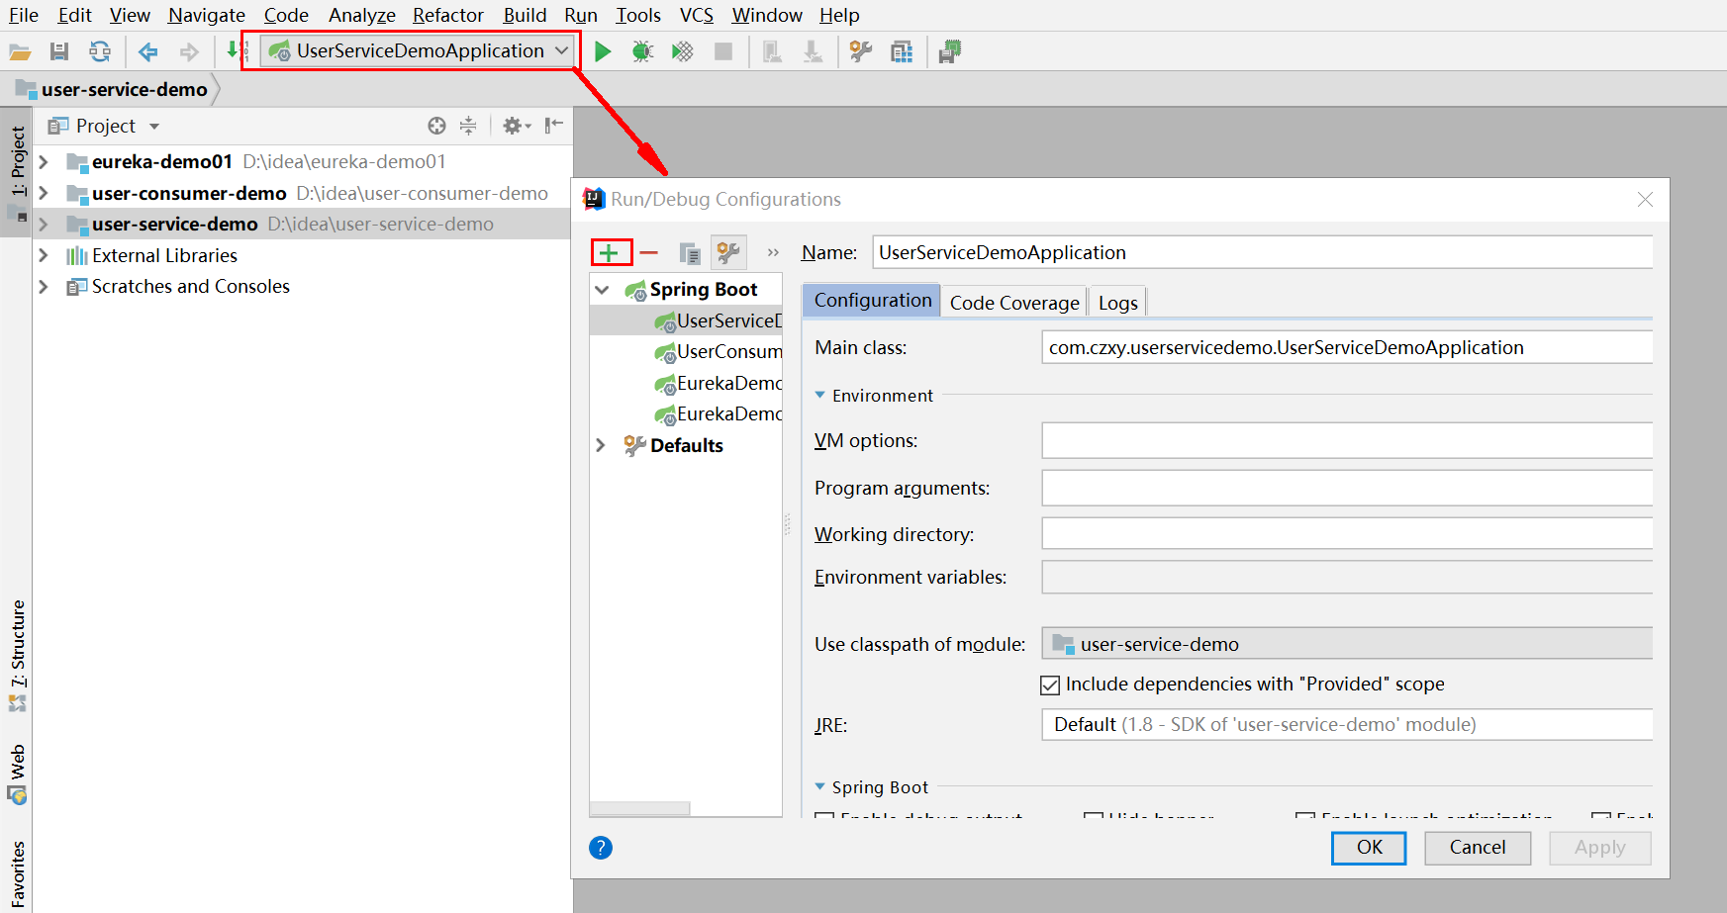Expand the user-service-demo project node
1727x913 pixels.
[x=44, y=225]
